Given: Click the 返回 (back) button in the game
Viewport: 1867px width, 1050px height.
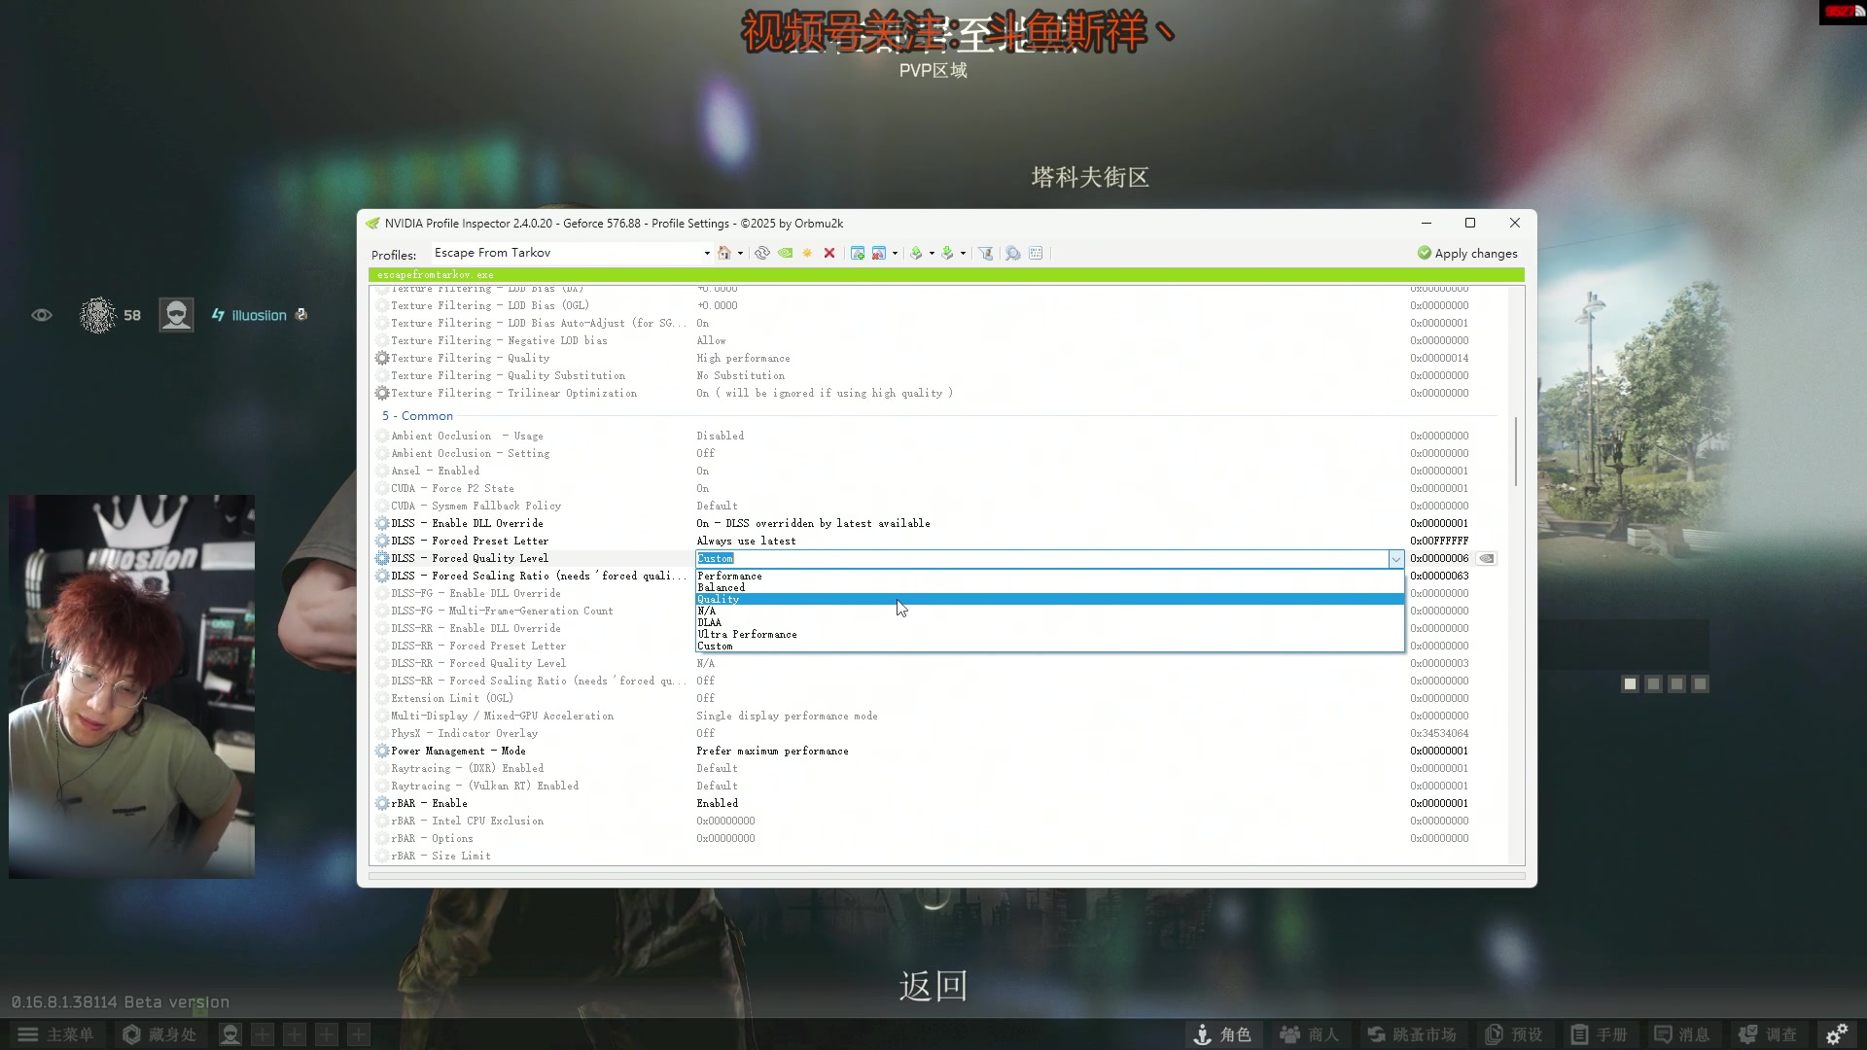Looking at the screenshot, I should click(933, 986).
